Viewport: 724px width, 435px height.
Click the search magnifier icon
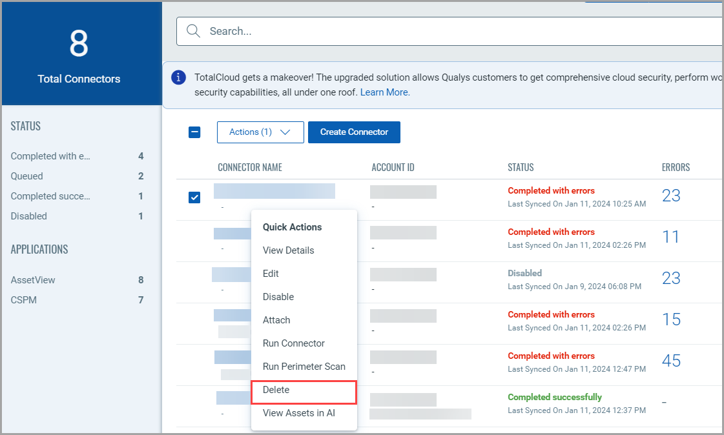coord(192,31)
